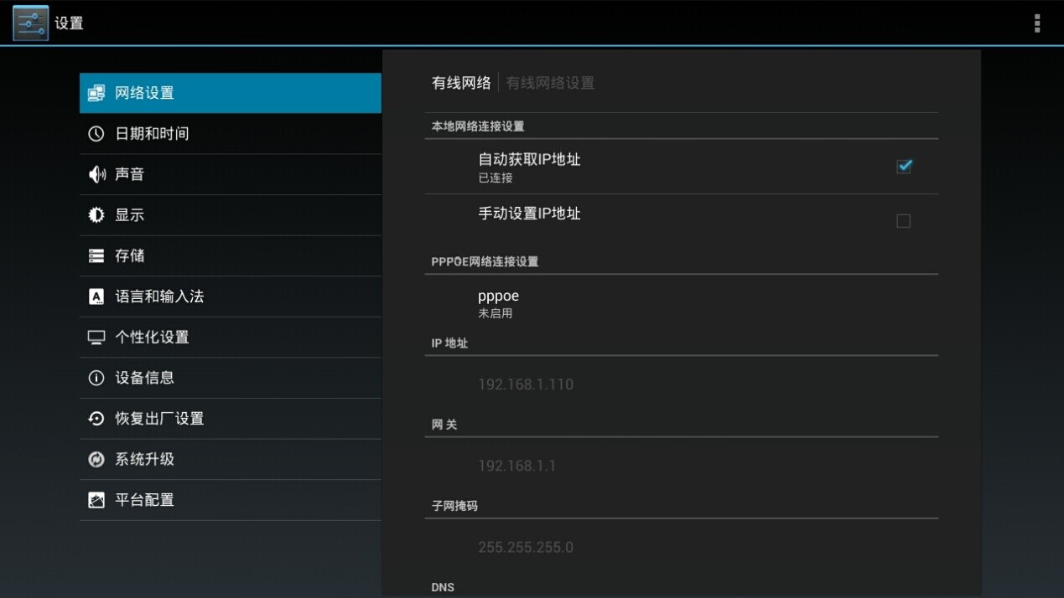Open the three-dot overflow menu
1064x598 pixels.
(x=1036, y=23)
